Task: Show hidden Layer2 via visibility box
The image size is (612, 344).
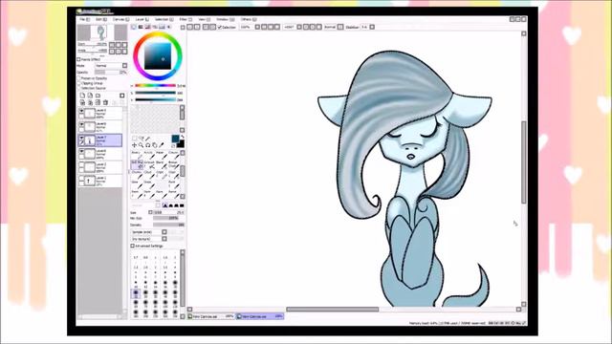Action: tap(81, 164)
